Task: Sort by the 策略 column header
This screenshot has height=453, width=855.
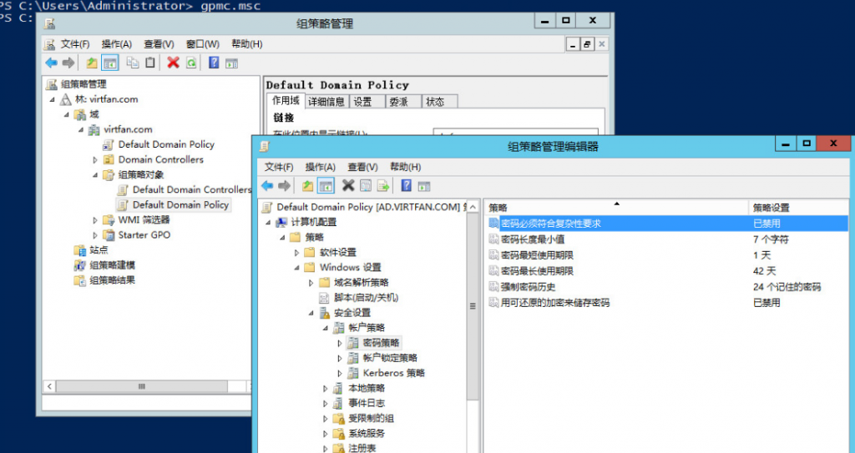Action: pos(616,207)
